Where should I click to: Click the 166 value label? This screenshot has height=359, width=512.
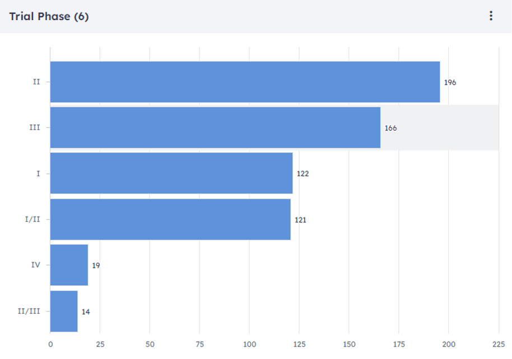pyautogui.click(x=390, y=129)
